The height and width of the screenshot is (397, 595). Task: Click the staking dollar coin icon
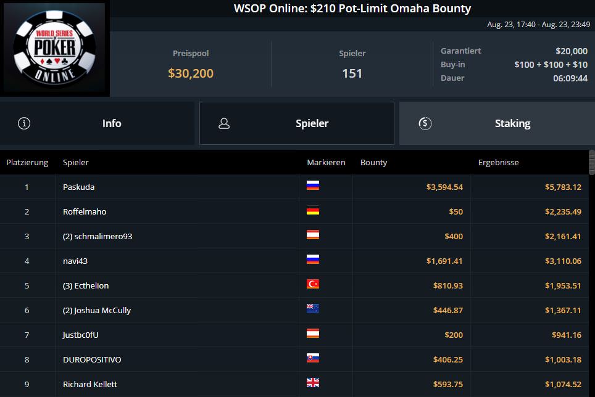(425, 123)
